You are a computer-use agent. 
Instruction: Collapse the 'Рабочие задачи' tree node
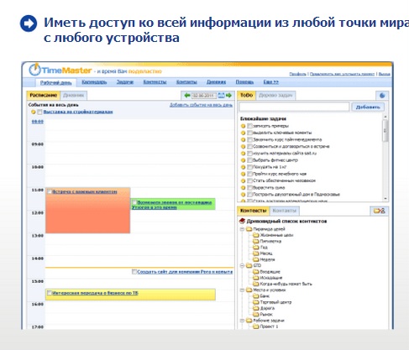[242, 321]
